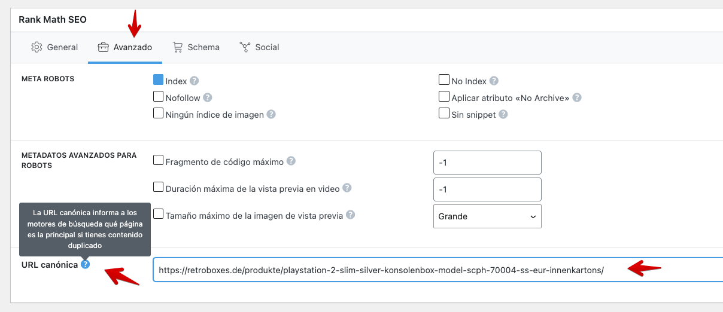Open help for Fragmento de código máximo
Viewport: 723px width, 312px height.
291,161
